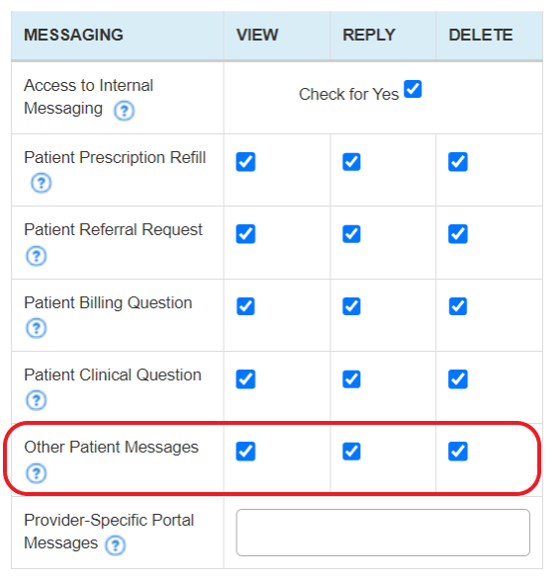Toggle Delete checkbox for Patient Billing Question
The image size is (560, 581).
[x=458, y=306]
